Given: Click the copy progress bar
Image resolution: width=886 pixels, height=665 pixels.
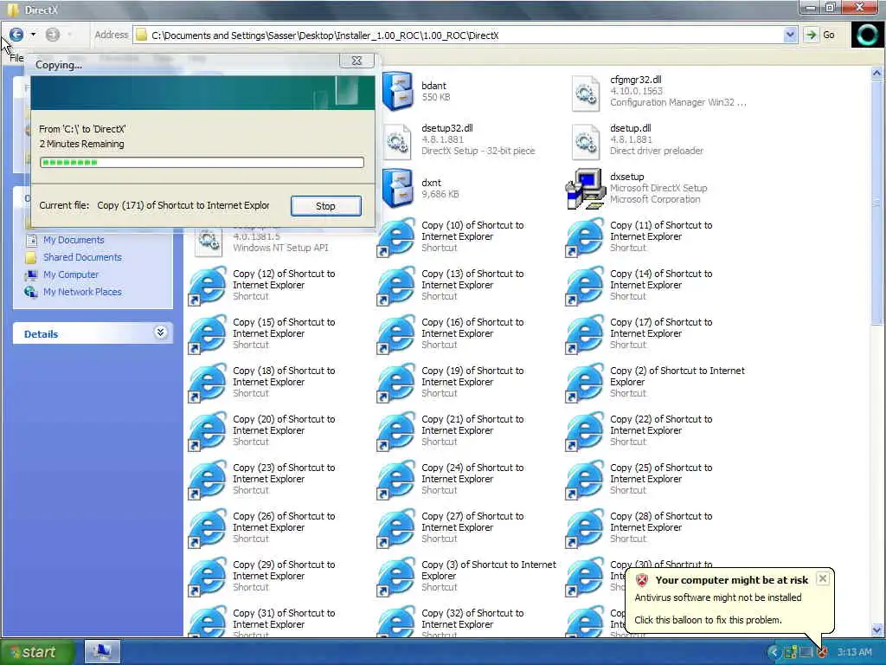Looking at the screenshot, I should point(202,163).
